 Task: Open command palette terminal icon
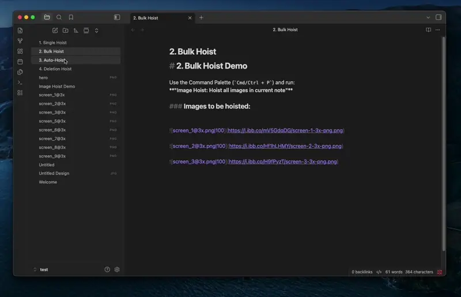click(20, 82)
